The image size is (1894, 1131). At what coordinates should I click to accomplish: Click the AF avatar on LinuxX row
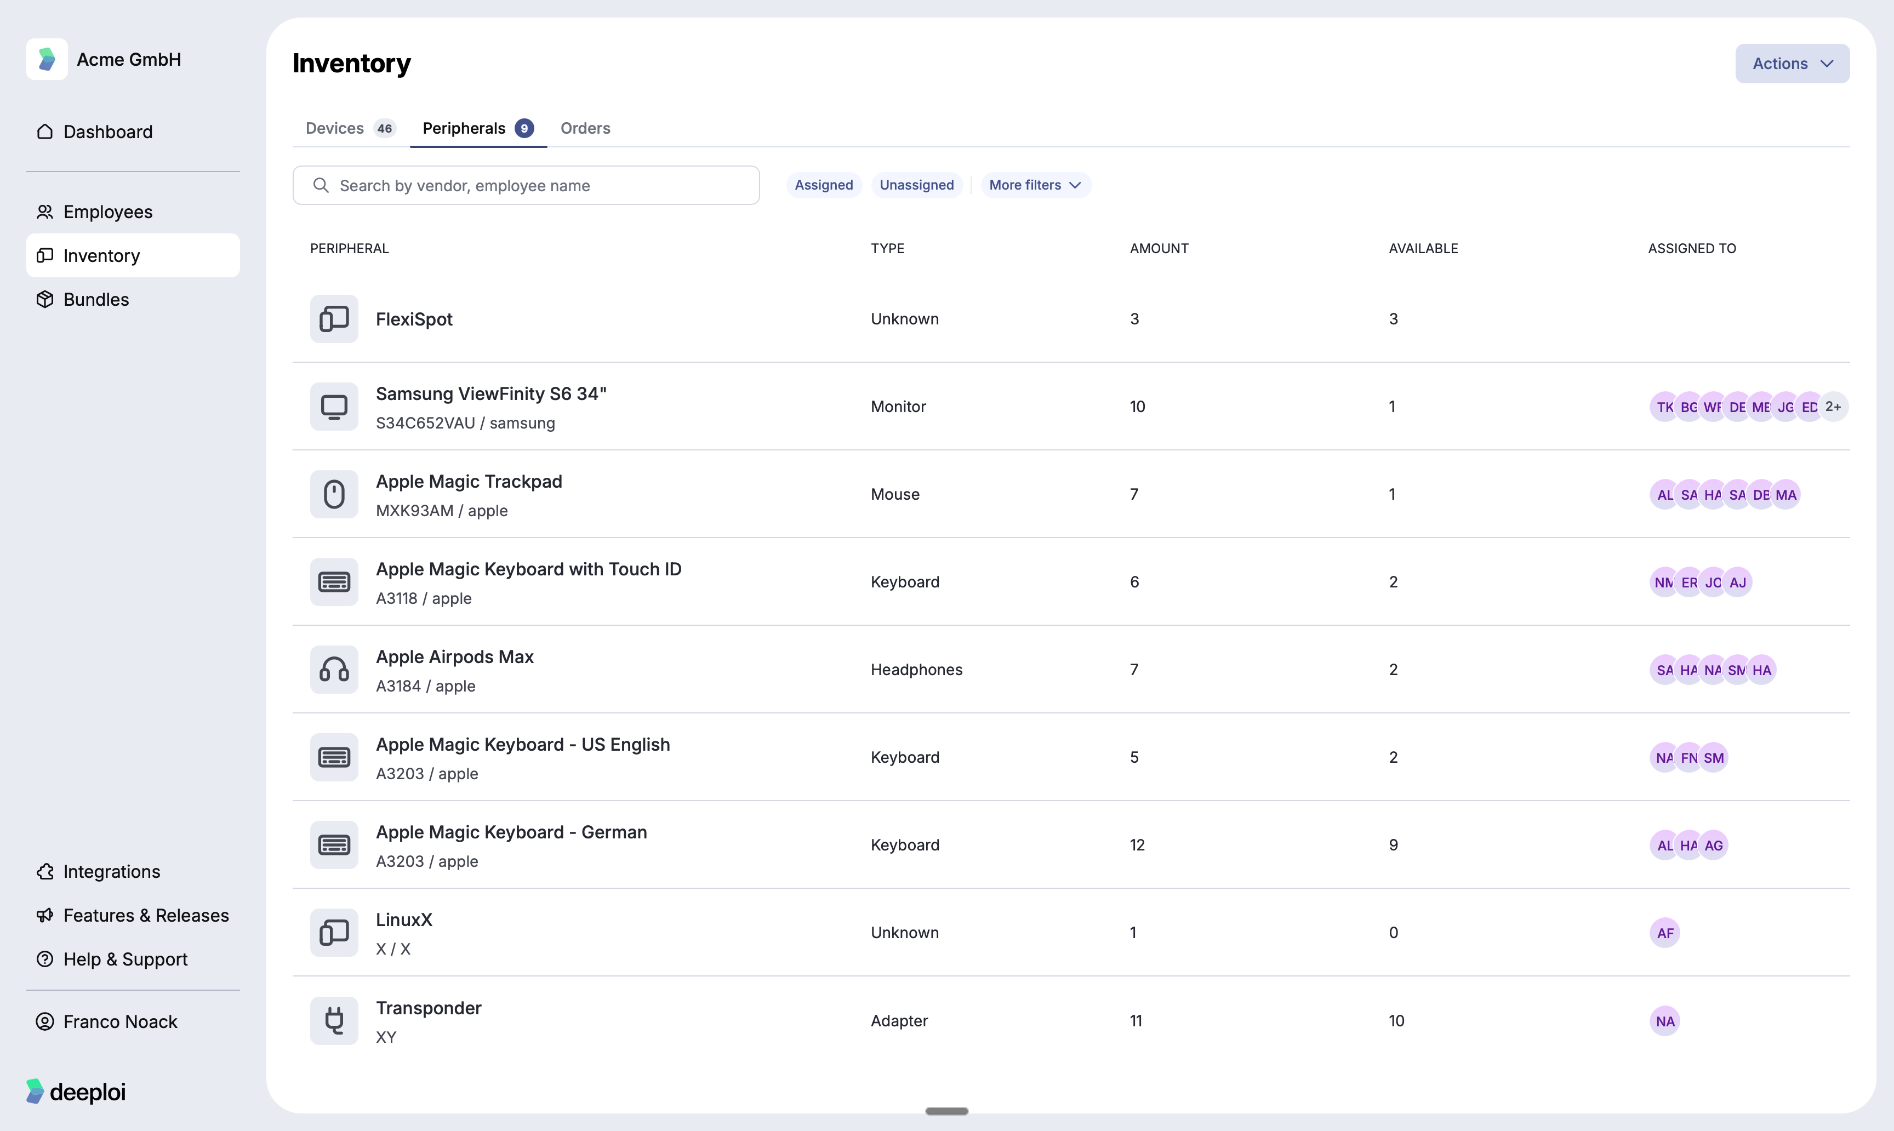tap(1664, 933)
